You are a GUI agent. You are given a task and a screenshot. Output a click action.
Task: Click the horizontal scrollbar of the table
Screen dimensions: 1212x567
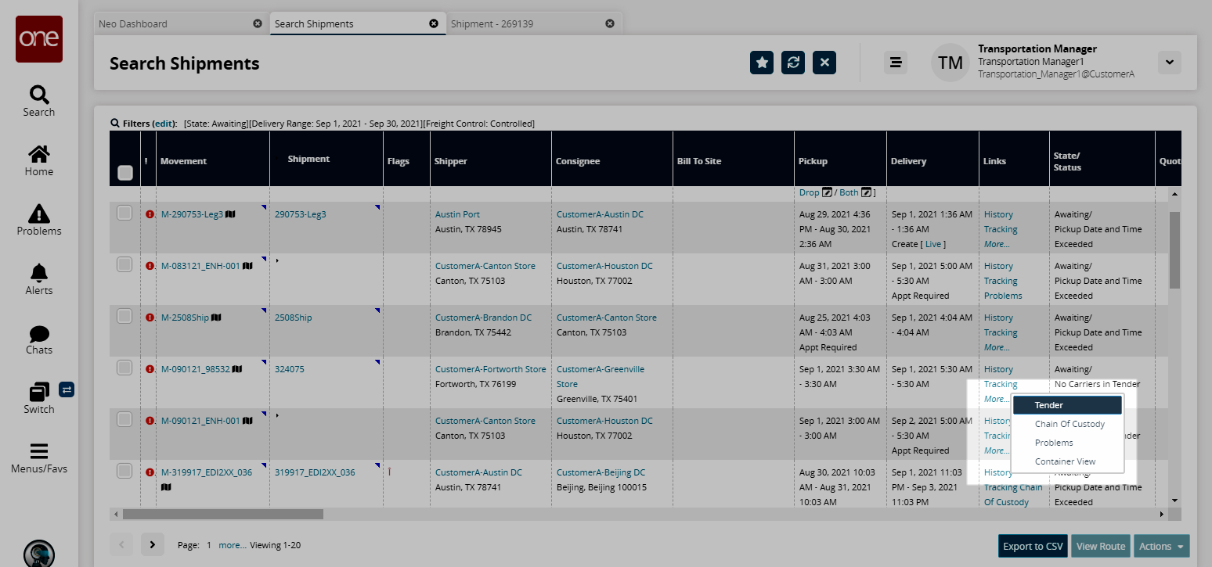(x=223, y=514)
